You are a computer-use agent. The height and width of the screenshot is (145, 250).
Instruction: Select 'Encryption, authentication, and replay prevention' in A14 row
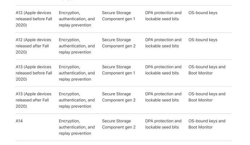point(77,127)
